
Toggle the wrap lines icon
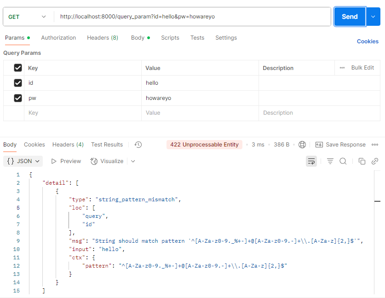click(311, 161)
